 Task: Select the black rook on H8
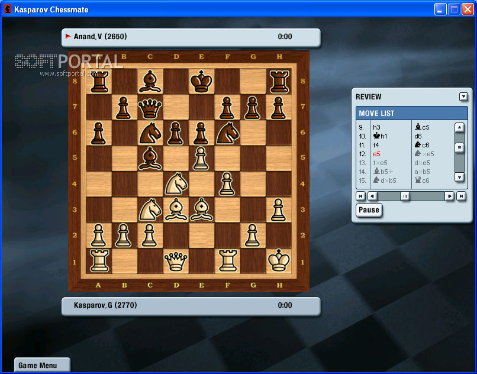pyautogui.click(x=279, y=82)
